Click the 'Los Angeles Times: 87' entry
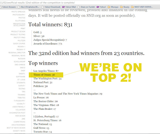Viewport: 160px width, 134px height. [46, 71]
